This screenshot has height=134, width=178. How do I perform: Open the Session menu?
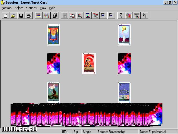point(7,8)
